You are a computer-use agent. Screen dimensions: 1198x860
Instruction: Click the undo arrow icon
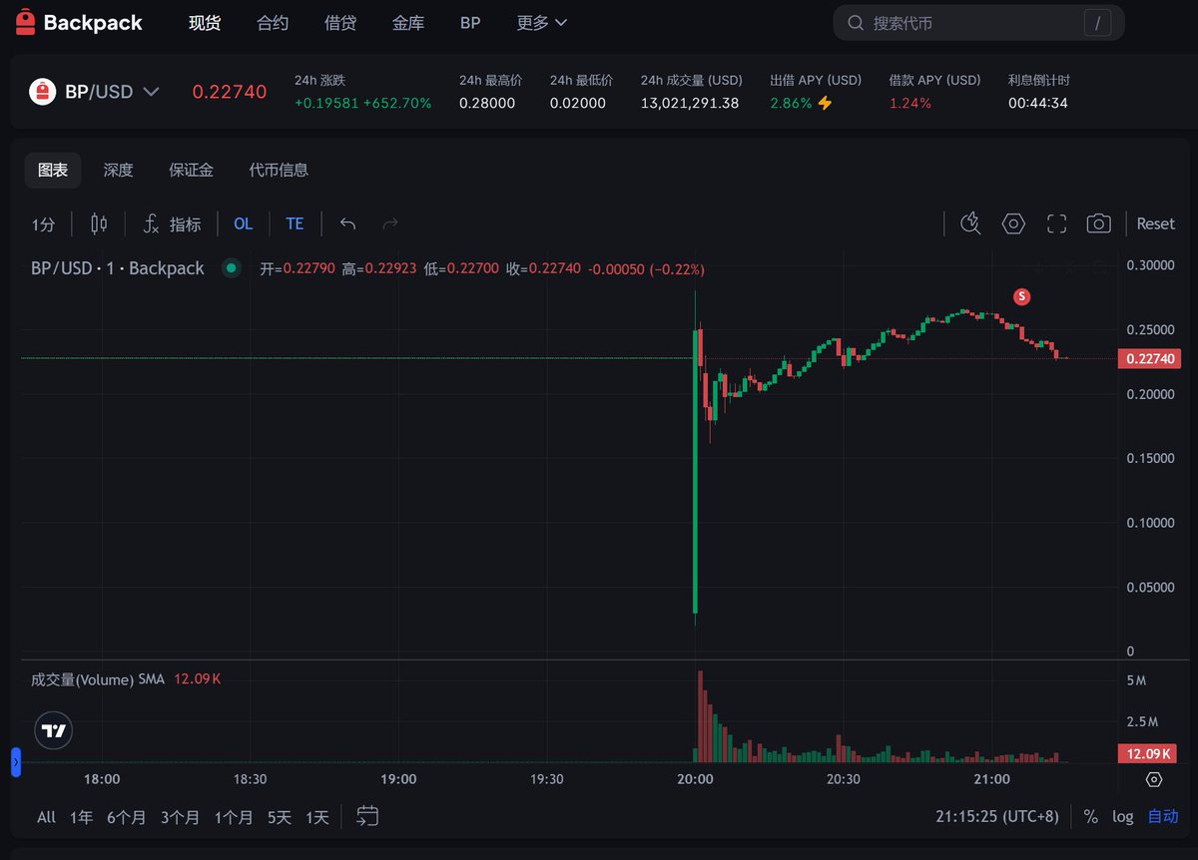(x=347, y=223)
